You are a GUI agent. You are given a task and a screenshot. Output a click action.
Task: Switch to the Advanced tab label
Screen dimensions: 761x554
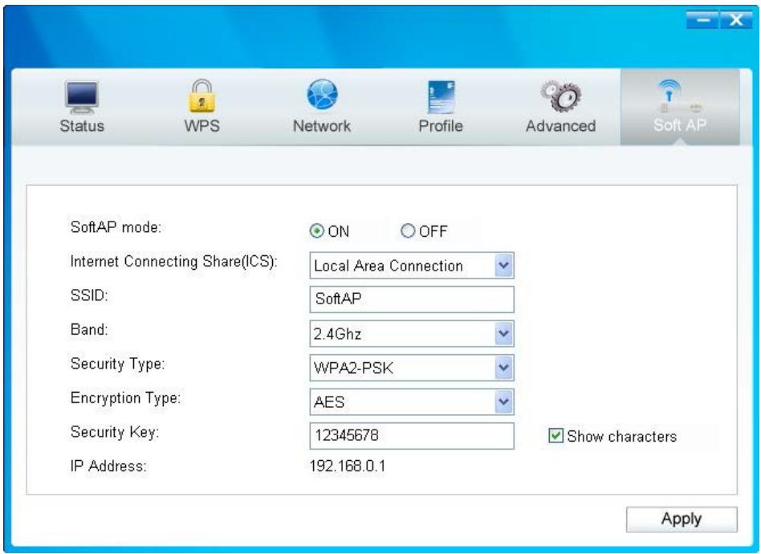560,126
